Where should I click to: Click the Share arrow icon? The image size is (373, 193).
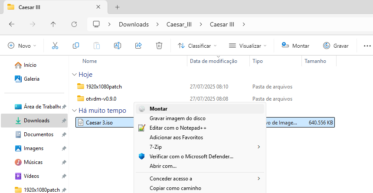[x=138, y=46]
